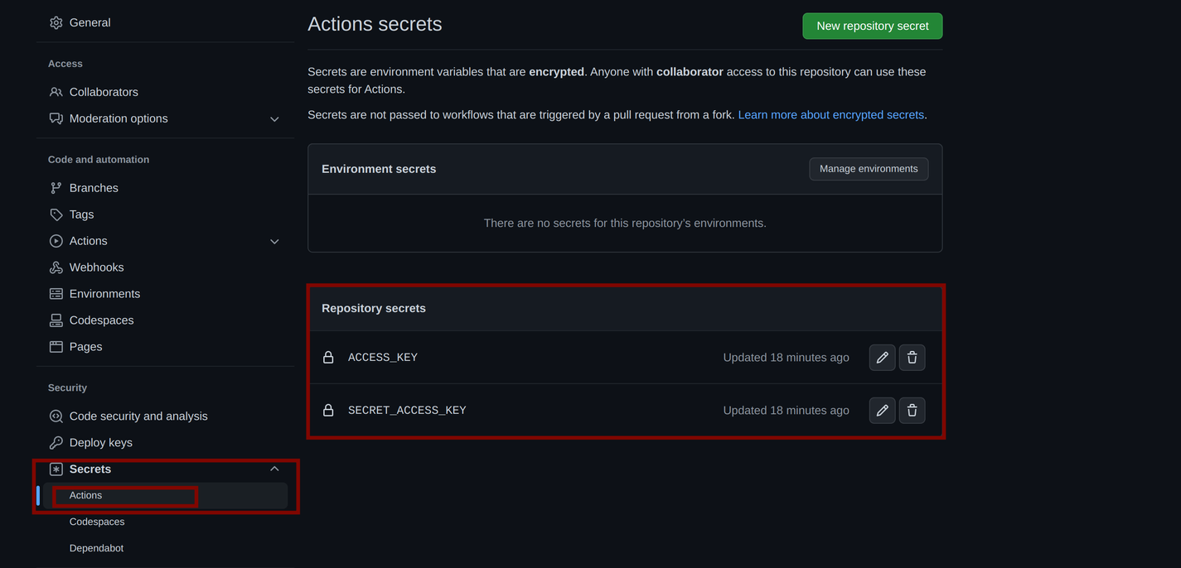Select the Collaborators people icon
Viewport: 1181px width, 568px height.
pos(56,91)
